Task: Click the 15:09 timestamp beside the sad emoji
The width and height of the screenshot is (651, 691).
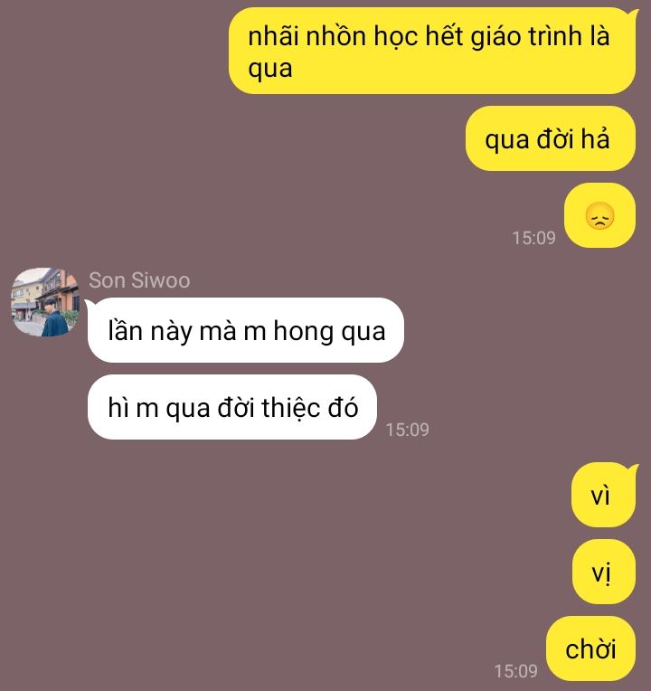Action: pyautogui.click(x=533, y=238)
